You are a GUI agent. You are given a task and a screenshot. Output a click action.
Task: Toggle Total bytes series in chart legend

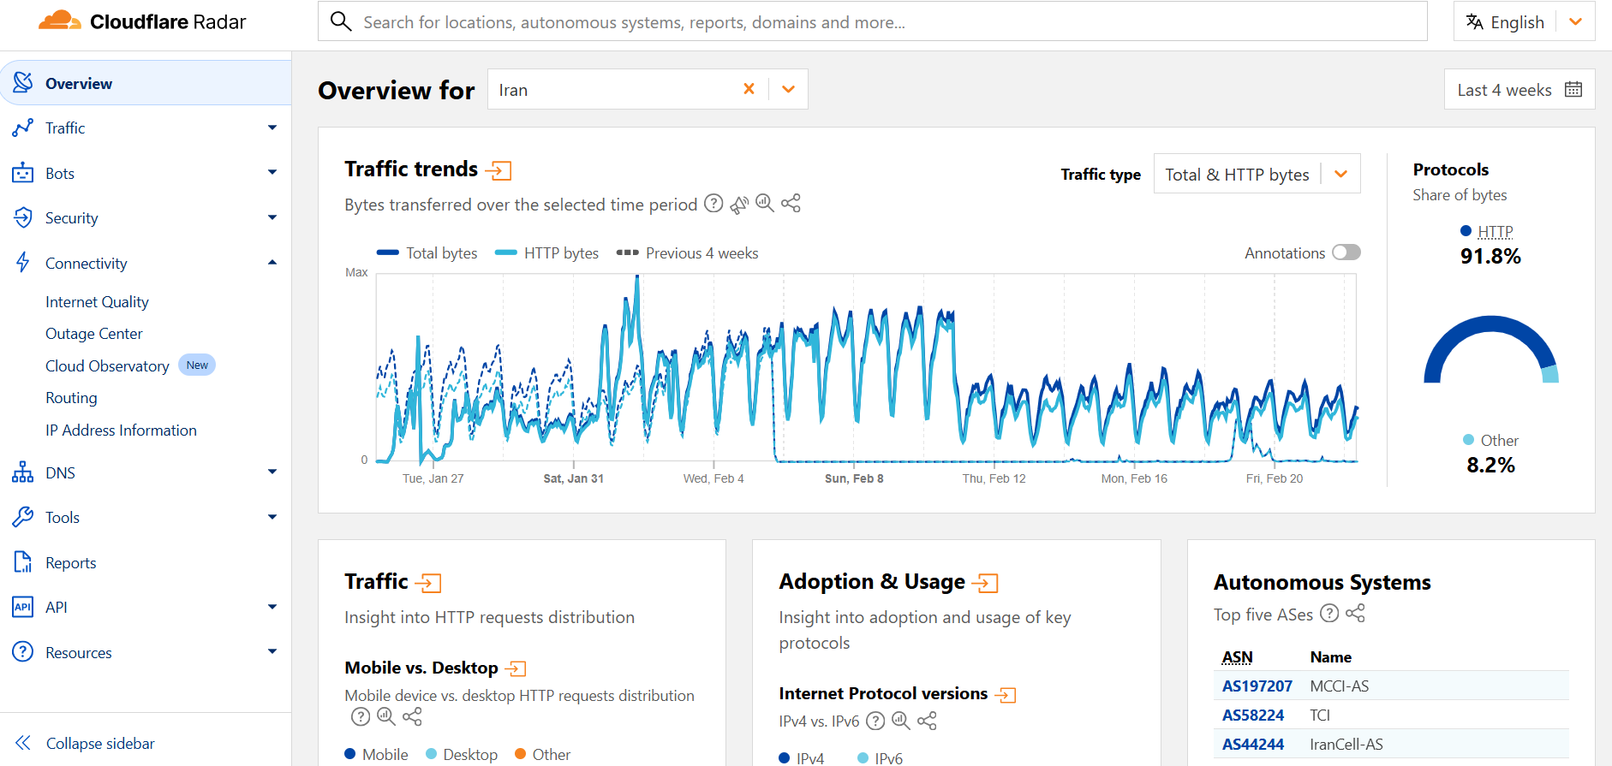click(x=427, y=253)
